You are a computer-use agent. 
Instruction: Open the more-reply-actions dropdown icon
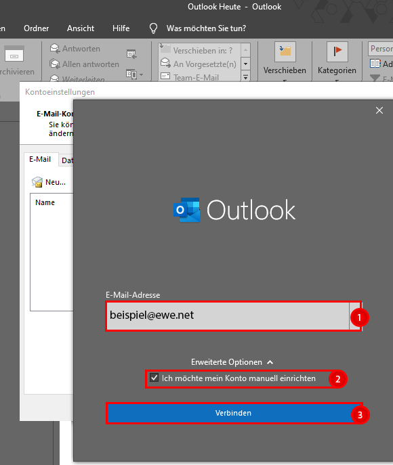(x=134, y=74)
